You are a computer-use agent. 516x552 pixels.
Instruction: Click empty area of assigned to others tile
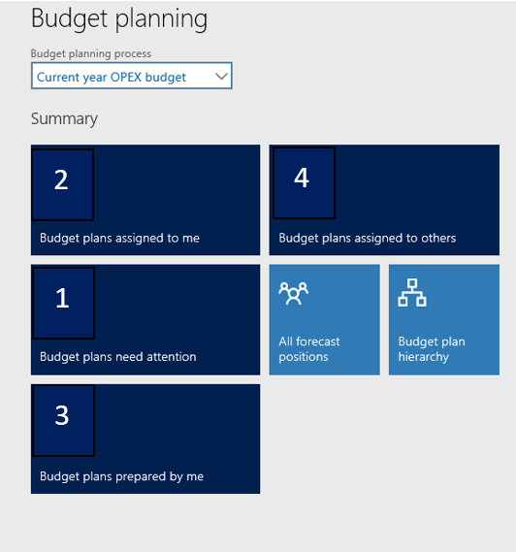[x=415, y=186]
